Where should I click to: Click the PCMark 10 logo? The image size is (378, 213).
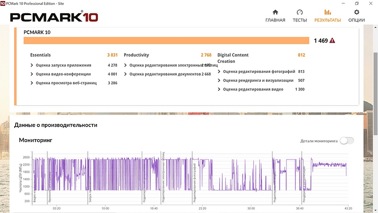click(x=54, y=17)
